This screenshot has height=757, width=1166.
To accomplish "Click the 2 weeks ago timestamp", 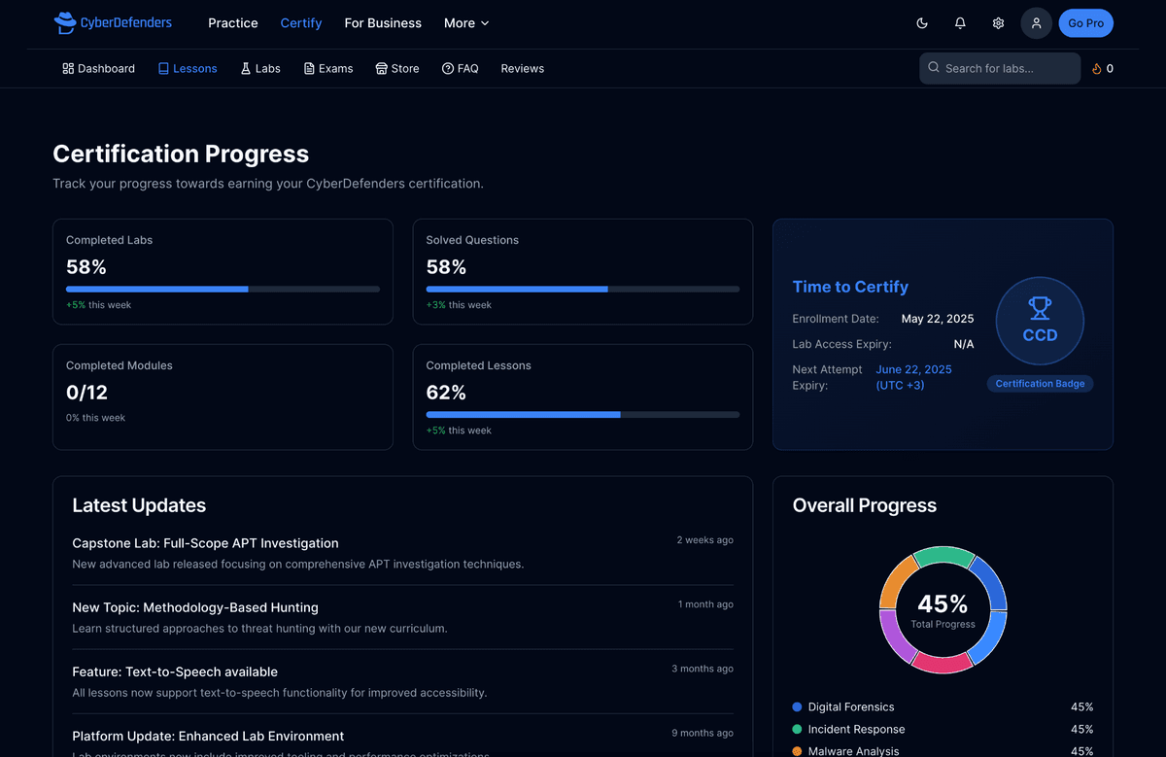I will click(705, 540).
